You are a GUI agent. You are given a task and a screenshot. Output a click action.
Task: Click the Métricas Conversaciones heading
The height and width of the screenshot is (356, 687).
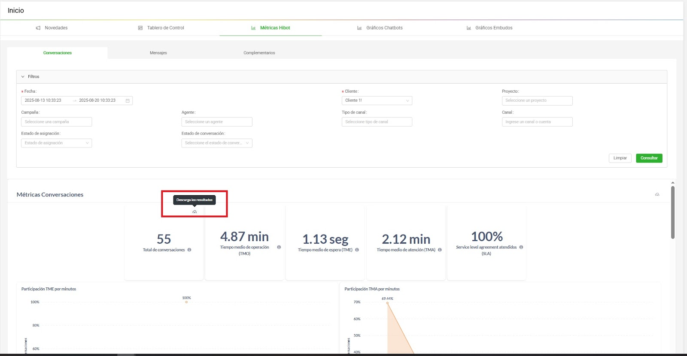pos(50,195)
